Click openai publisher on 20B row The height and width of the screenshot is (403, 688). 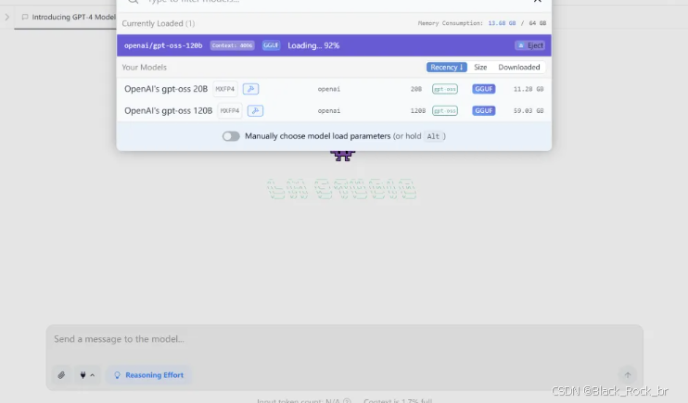click(328, 89)
